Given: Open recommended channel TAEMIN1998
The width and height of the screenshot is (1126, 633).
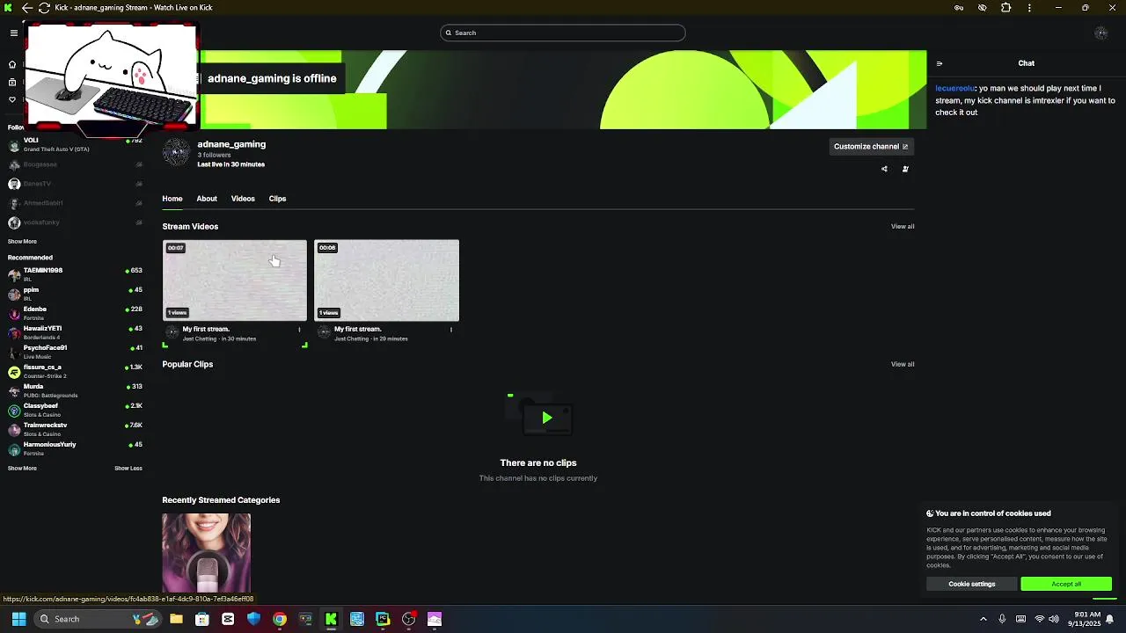Looking at the screenshot, I should (75, 274).
